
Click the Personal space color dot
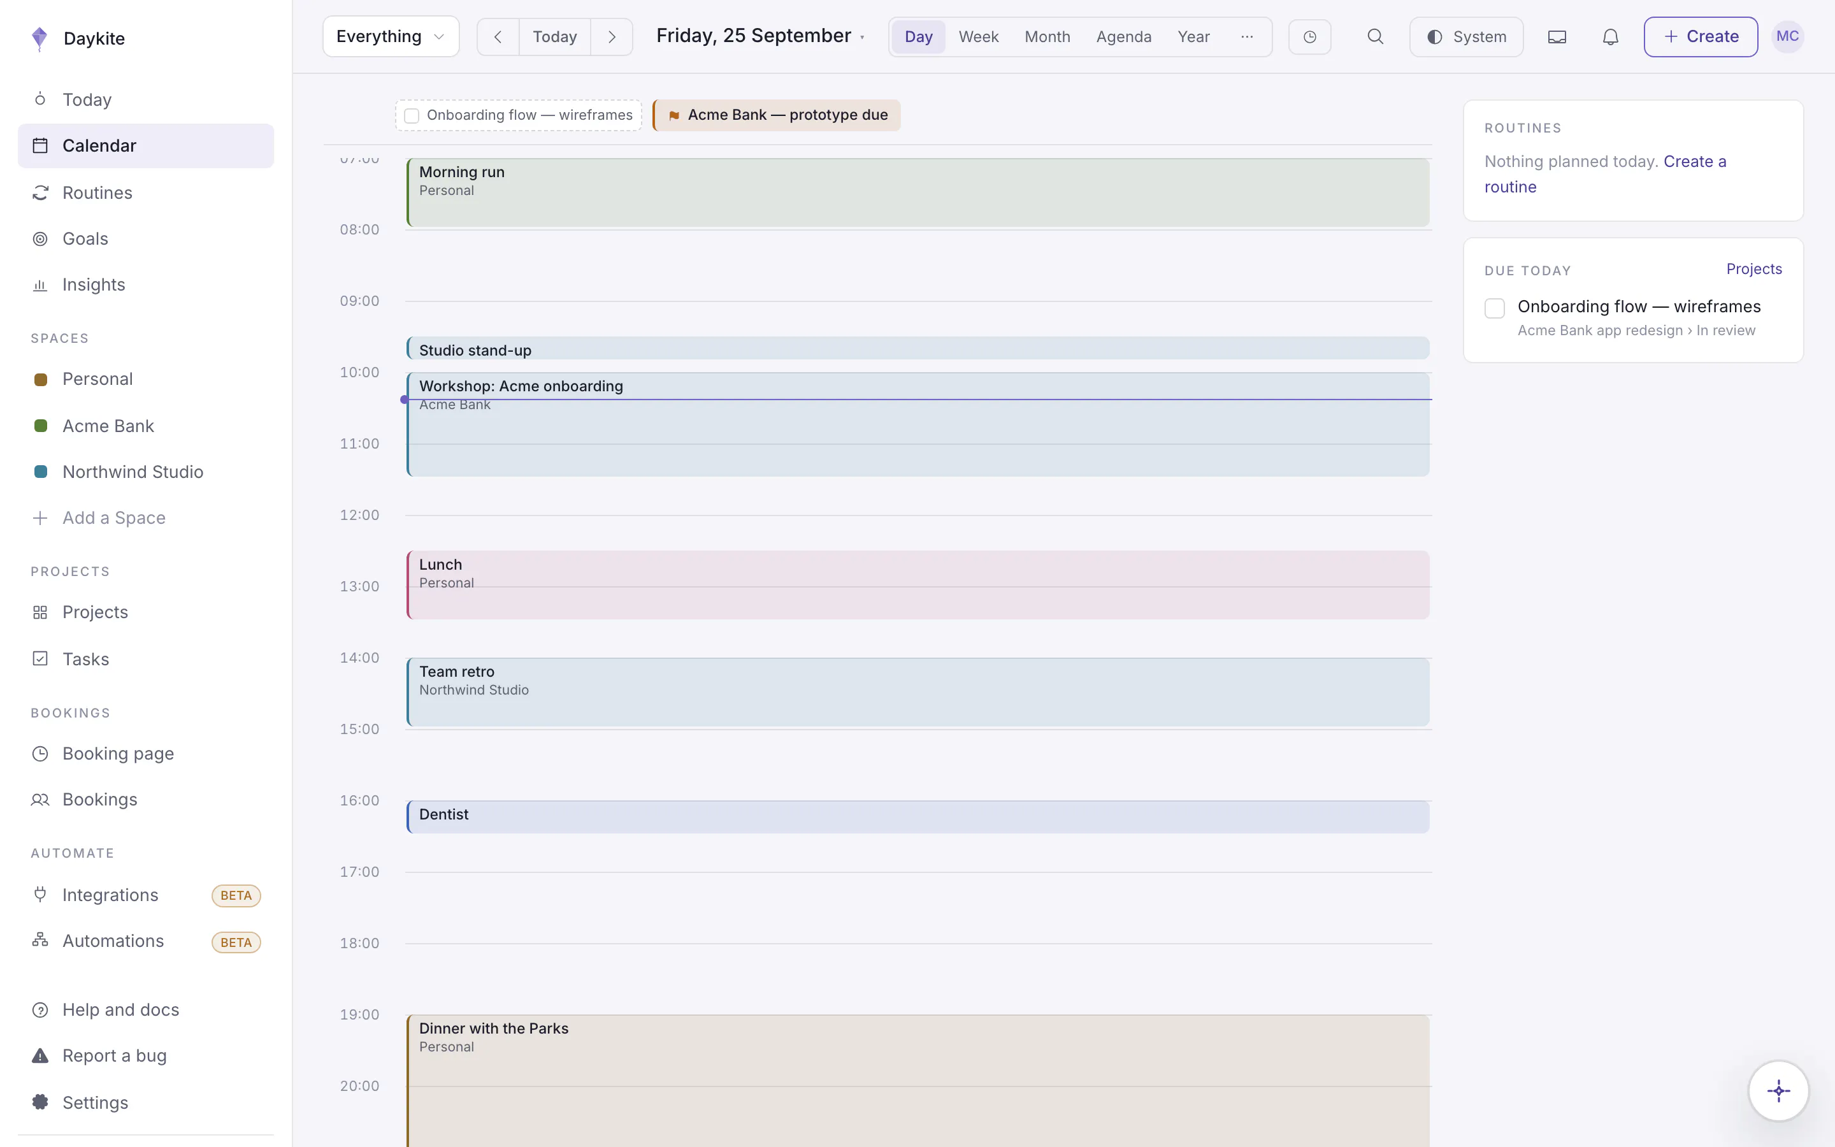tap(41, 379)
